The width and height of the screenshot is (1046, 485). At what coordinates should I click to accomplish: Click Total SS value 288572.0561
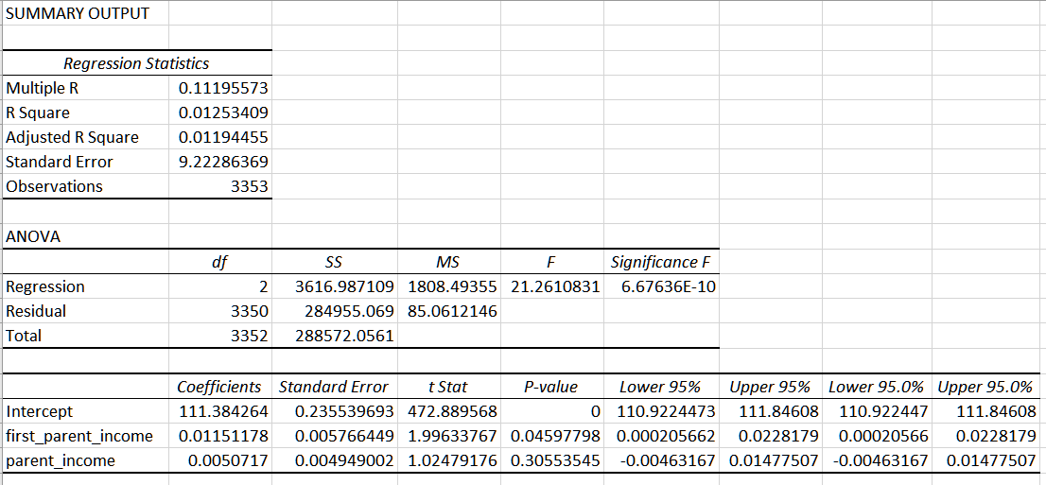334,336
